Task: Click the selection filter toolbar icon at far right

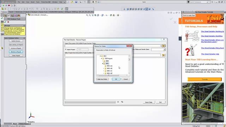Action: pyautogui.click(x=153, y=9)
